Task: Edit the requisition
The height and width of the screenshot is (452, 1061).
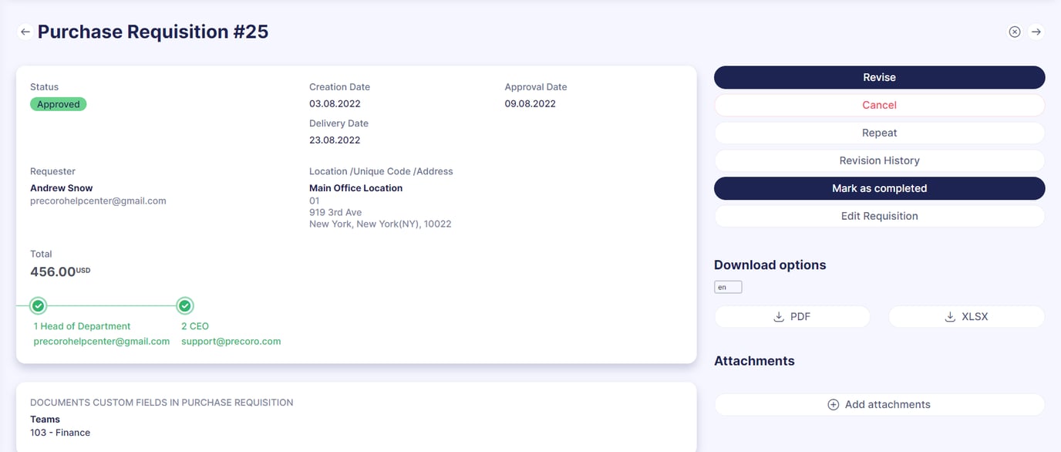Action: (x=879, y=216)
